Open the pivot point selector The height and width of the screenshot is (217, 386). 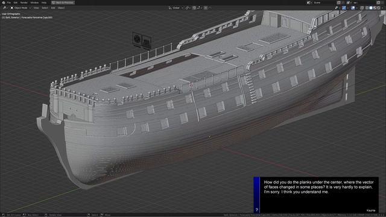click(x=188, y=8)
